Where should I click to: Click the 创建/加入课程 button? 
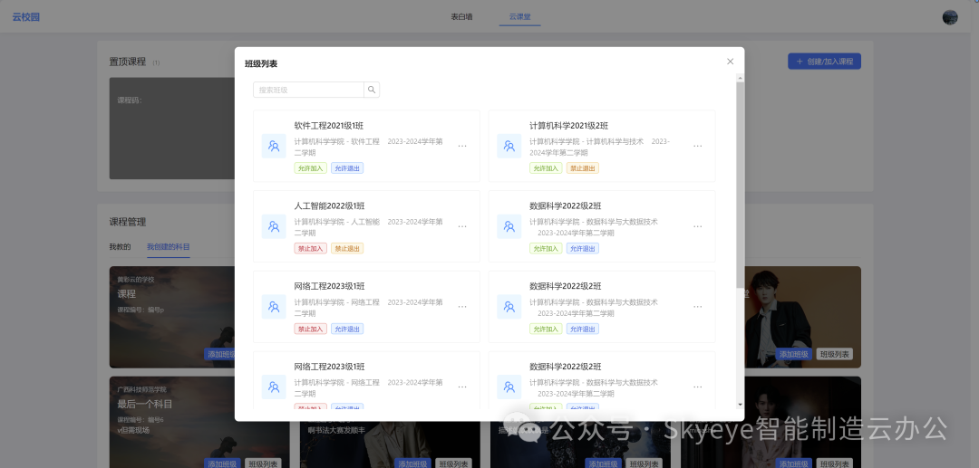point(824,62)
